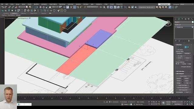Click the Bridge button

[179, 83]
